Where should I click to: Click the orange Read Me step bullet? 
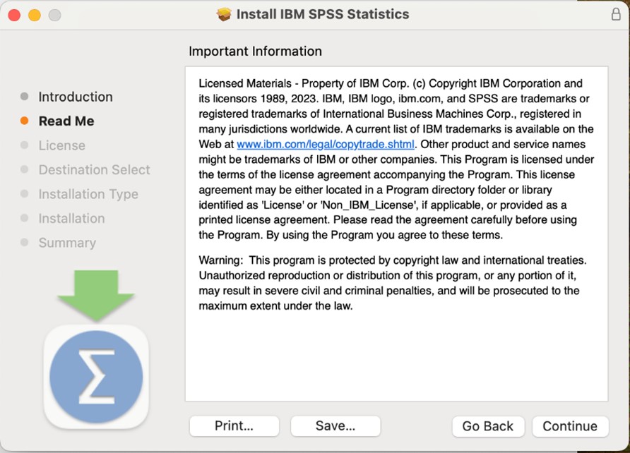point(25,121)
